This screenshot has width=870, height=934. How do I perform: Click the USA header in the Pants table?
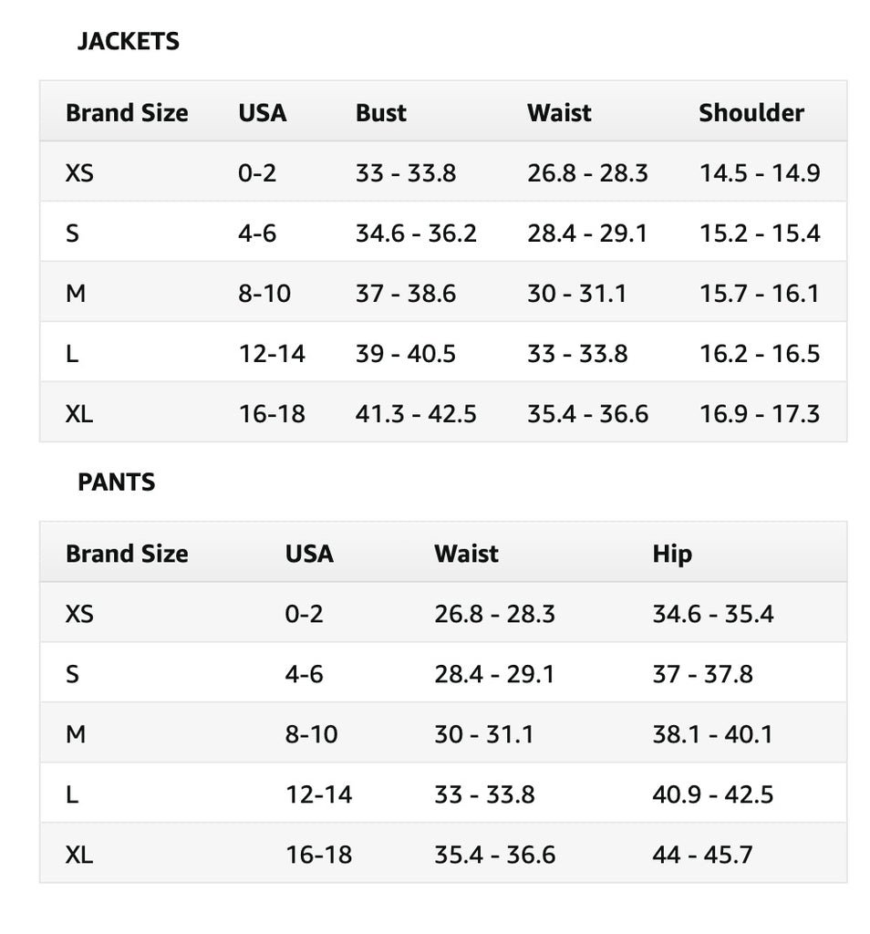[x=309, y=554]
